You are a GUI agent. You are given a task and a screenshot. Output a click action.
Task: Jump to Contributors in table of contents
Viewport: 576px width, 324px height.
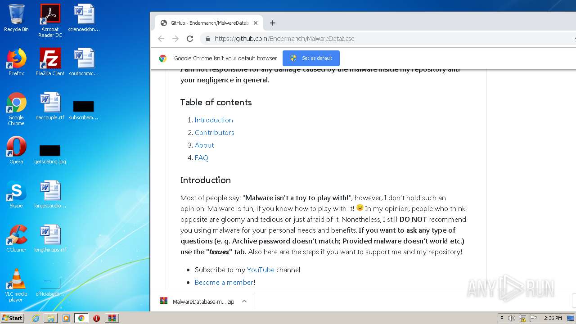point(214,132)
